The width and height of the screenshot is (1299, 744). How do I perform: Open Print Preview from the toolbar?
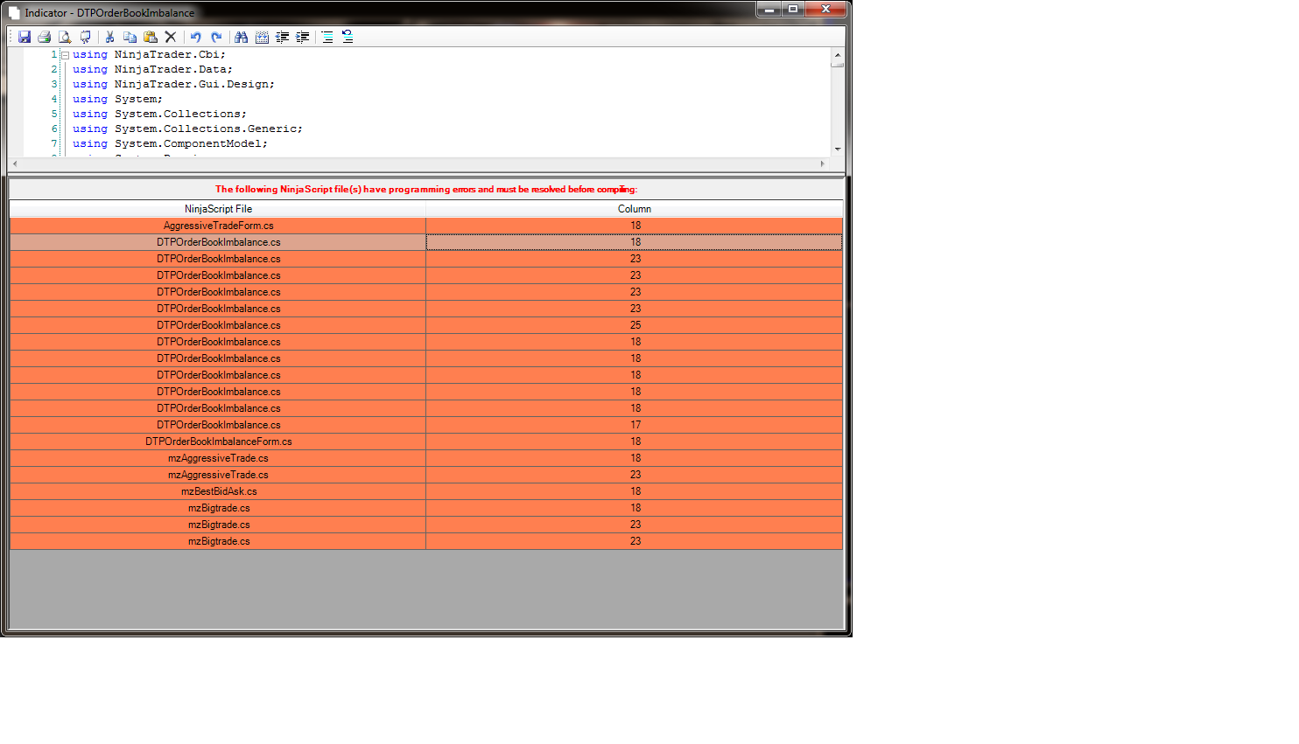coord(65,37)
